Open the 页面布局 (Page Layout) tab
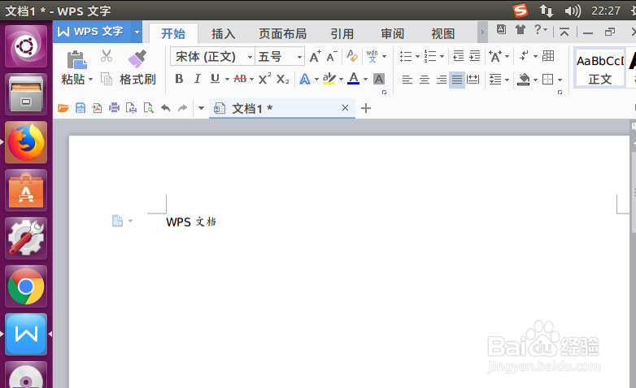Viewport: 636px width, 388px height. (283, 33)
